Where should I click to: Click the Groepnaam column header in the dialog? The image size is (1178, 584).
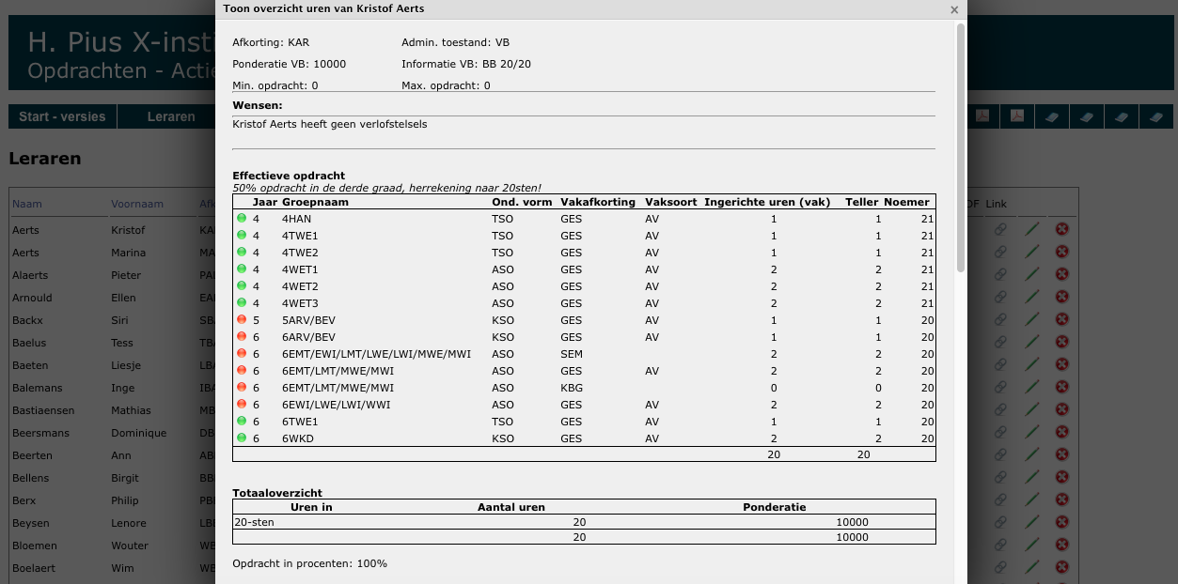pyautogui.click(x=315, y=202)
